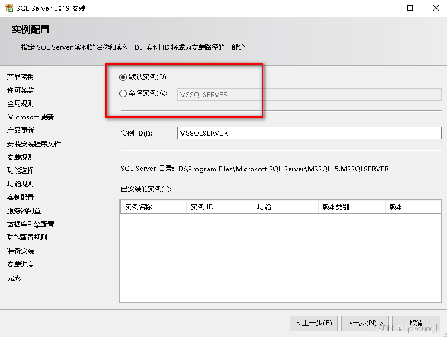Click the disabled named instance MSSQLSERVER field
The width and height of the screenshot is (447, 337).
309,94
